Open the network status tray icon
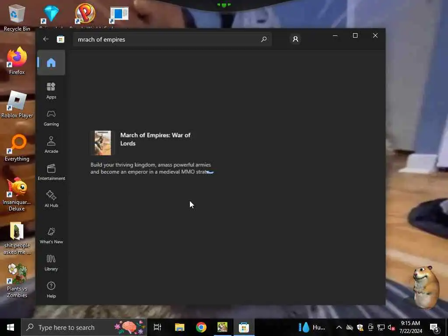The image size is (448, 336). tap(381, 327)
